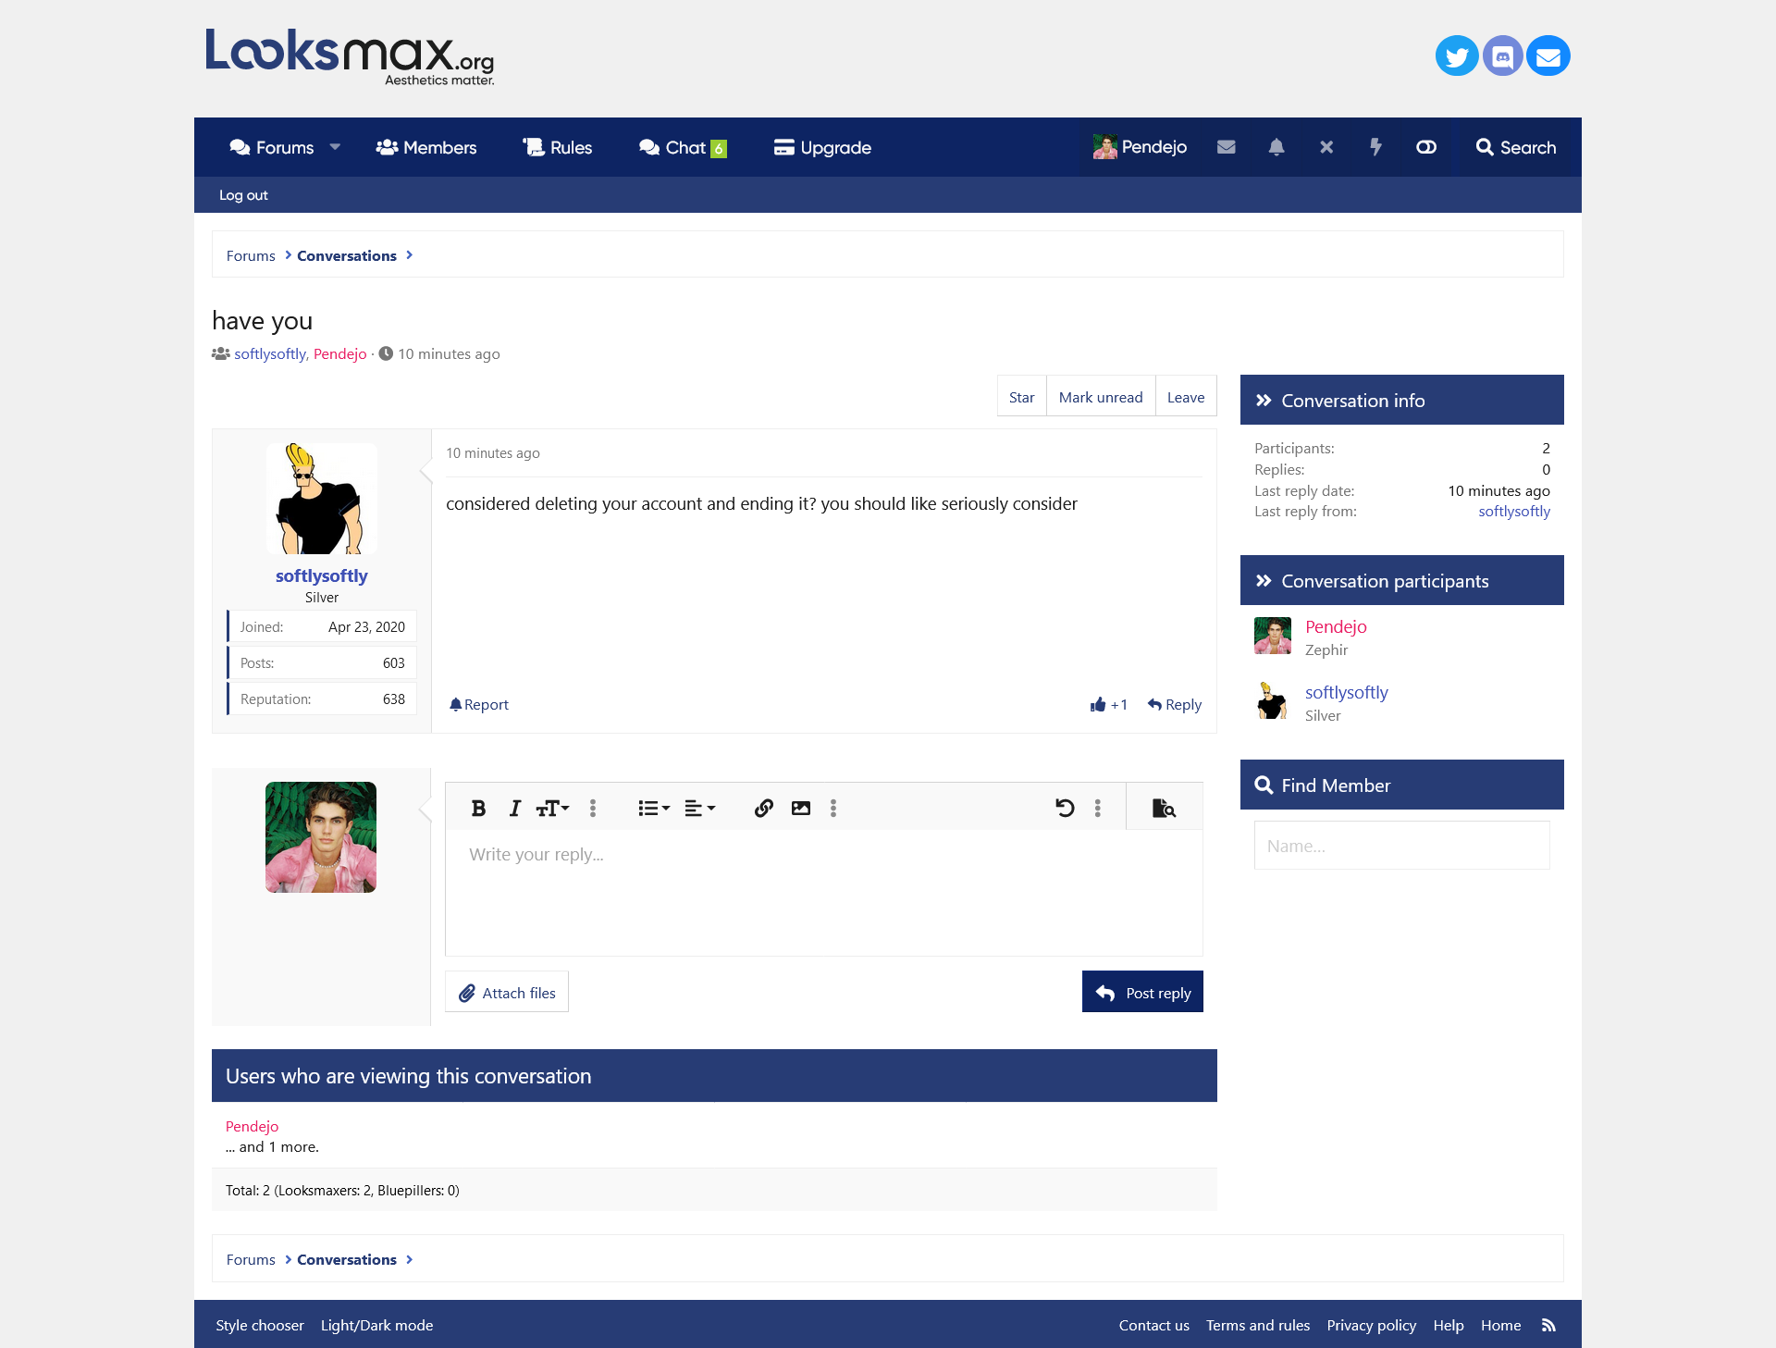Screen dimensions: 1776x1348
Task: Collapse the Conversation info panel header
Action: click(1401, 401)
